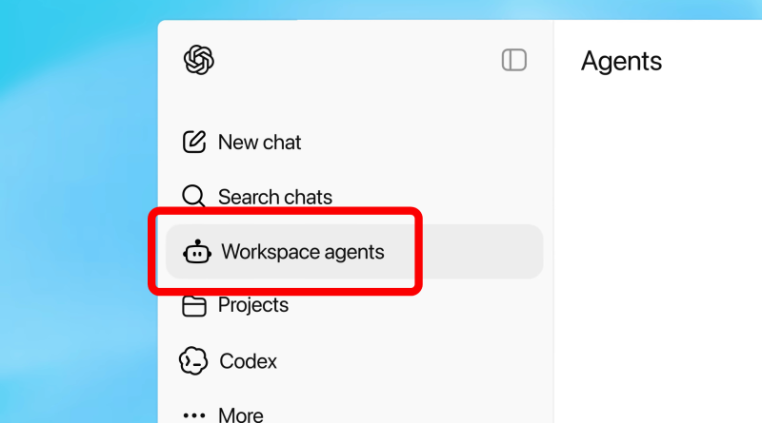
Task: Click the magnifying glass icon for Search chats
Action: (x=193, y=197)
